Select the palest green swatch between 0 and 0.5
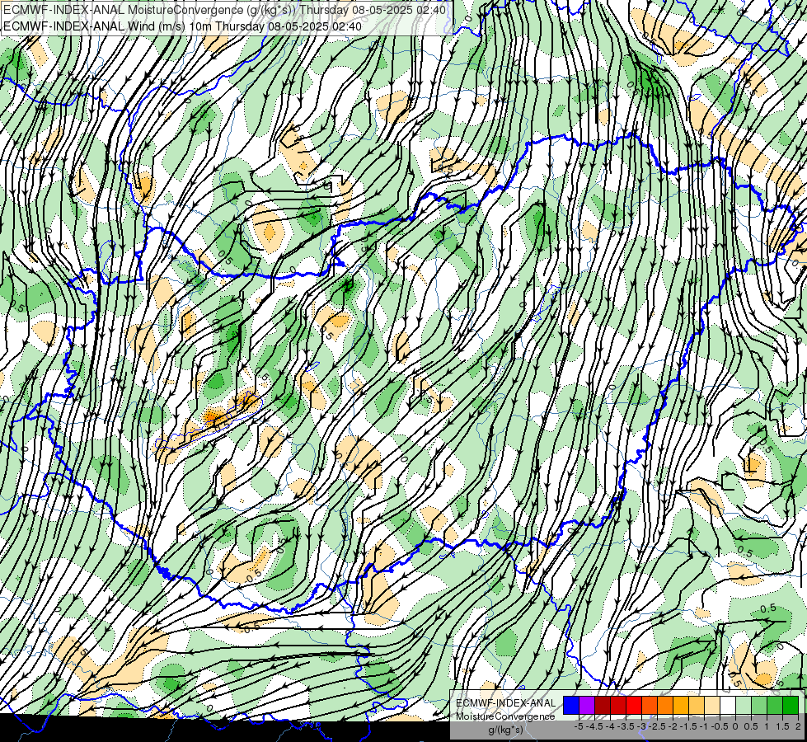This screenshot has height=742, width=807. click(x=744, y=706)
